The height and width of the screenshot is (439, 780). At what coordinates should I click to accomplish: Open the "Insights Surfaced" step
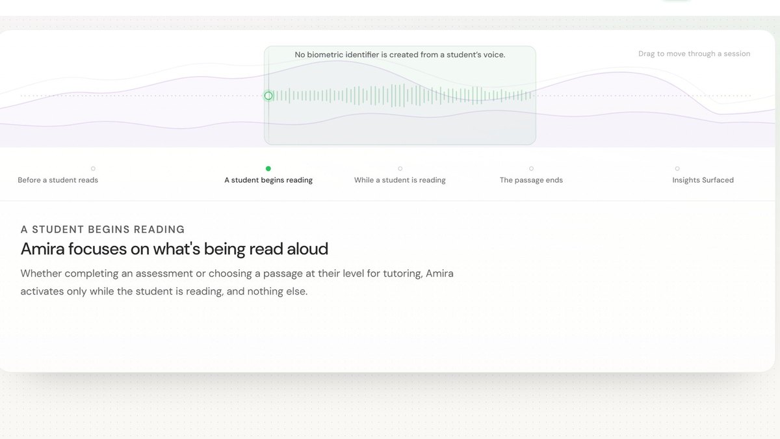pyautogui.click(x=703, y=180)
